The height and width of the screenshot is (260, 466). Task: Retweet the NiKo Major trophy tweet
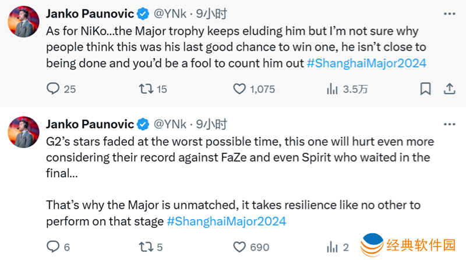coord(146,89)
